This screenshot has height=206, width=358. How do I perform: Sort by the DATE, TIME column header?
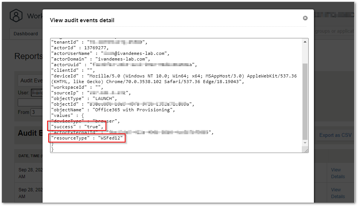pos(31,156)
